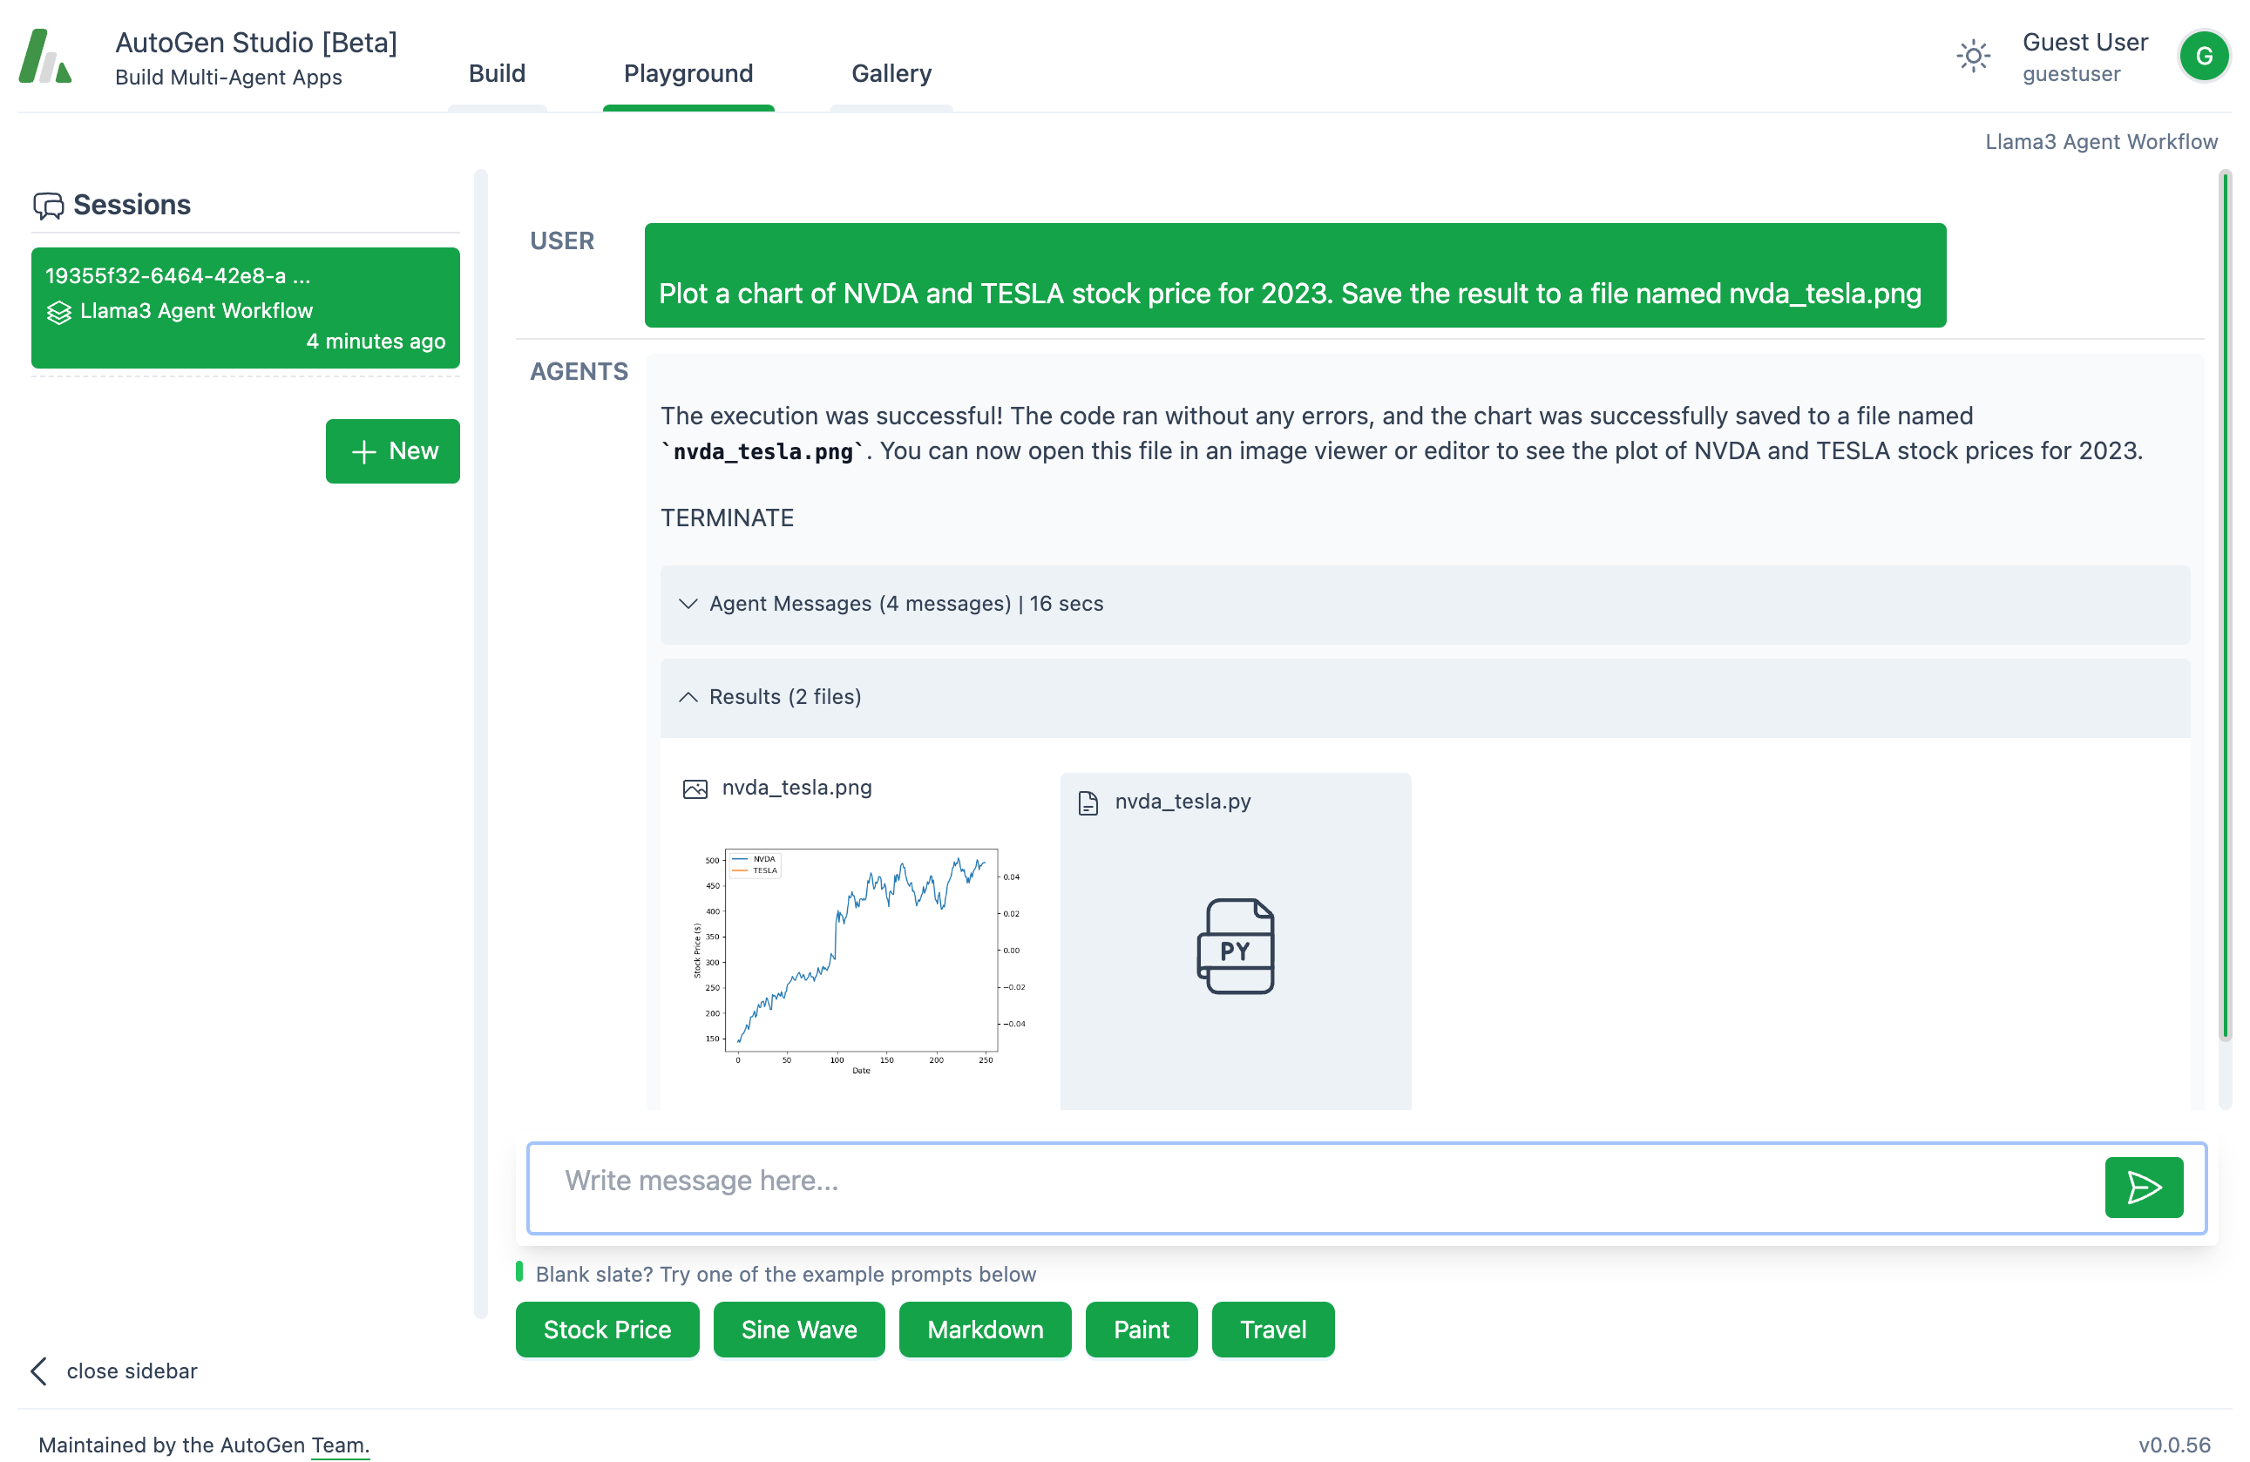Click the Send message arrow button
Viewport: 2250px width, 1462px height.
pyautogui.click(x=2144, y=1187)
